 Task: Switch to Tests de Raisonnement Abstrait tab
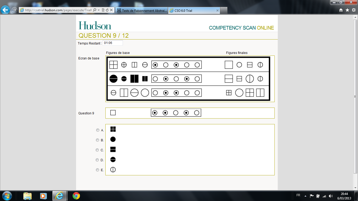click(x=142, y=10)
